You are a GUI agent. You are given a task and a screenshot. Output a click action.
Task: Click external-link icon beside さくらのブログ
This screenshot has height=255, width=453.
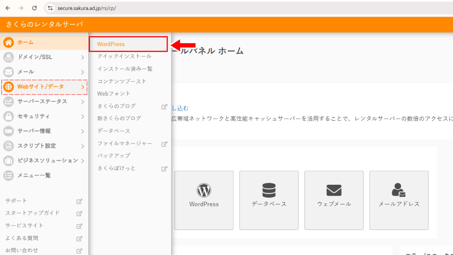point(164,107)
